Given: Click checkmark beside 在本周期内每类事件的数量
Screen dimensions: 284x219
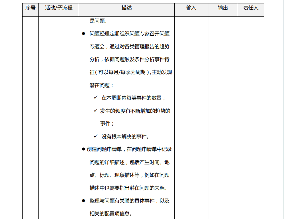Looking at the screenshot, I should click(96, 98).
